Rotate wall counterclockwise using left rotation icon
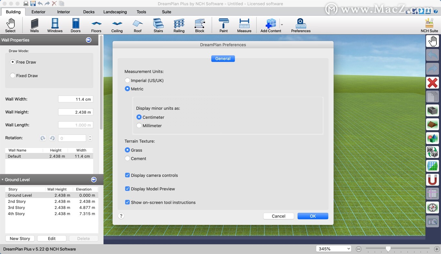 (43, 138)
